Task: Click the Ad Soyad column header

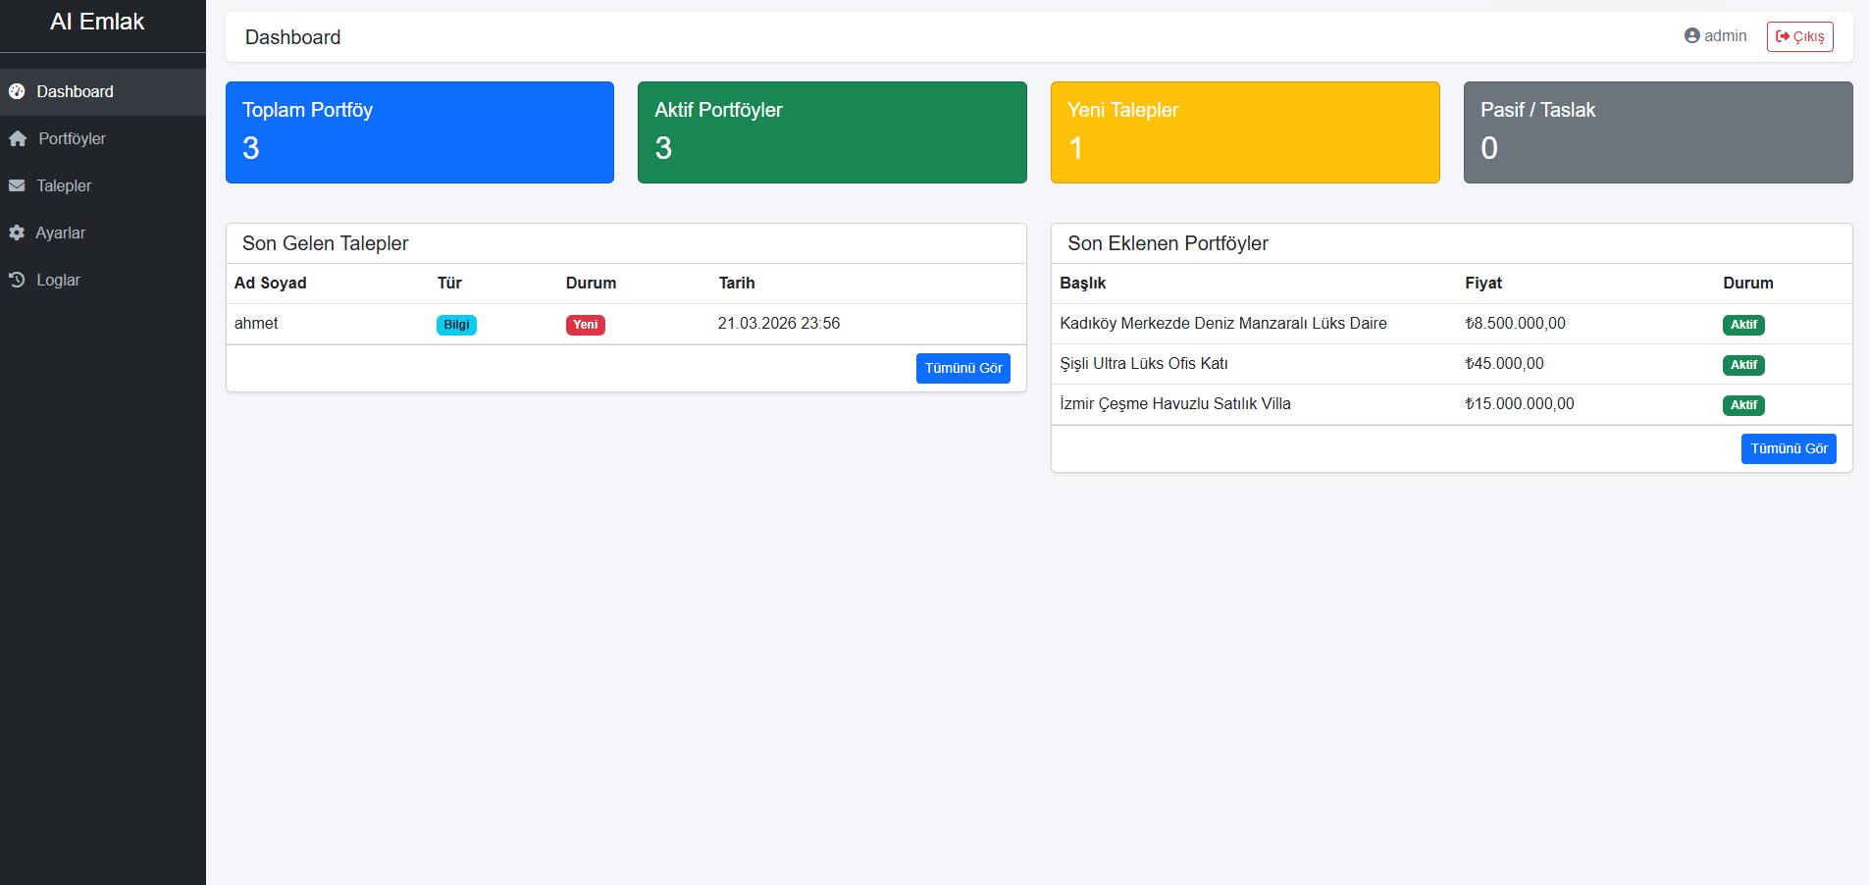Action: tap(271, 283)
